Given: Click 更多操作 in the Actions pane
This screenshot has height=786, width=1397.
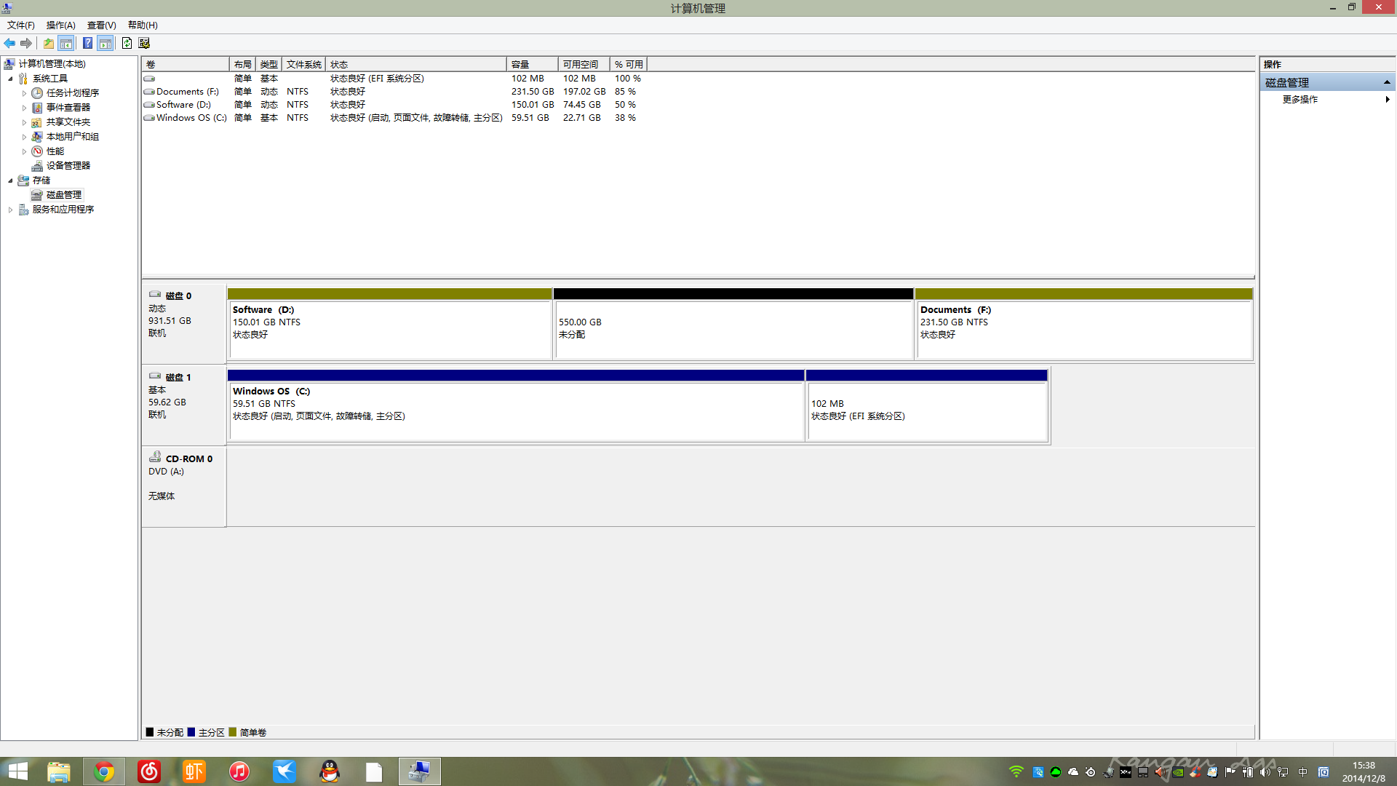Looking at the screenshot, I should (x=1300, y=100).
